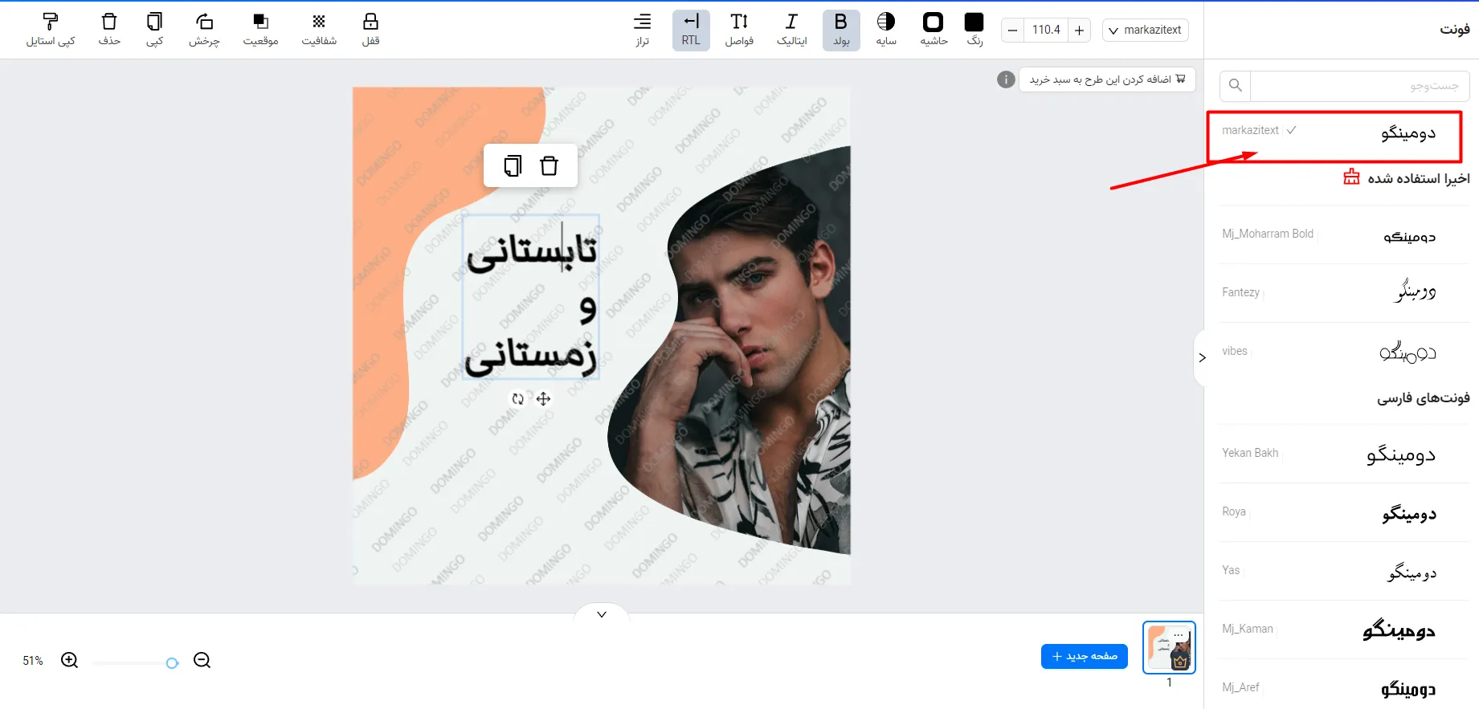Open the markazitext font dropdown

coord(1146,31)
